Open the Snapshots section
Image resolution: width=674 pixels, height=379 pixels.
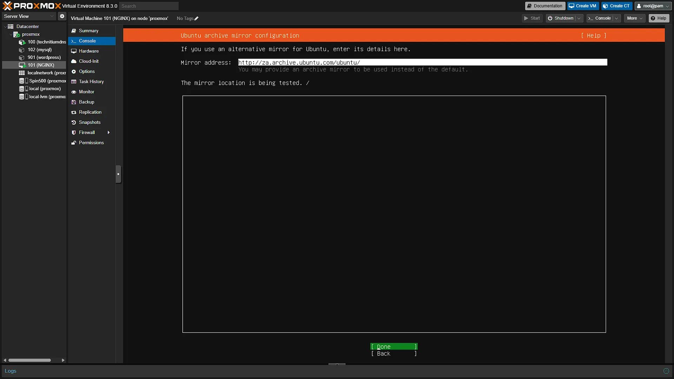(x=92, y=122)
